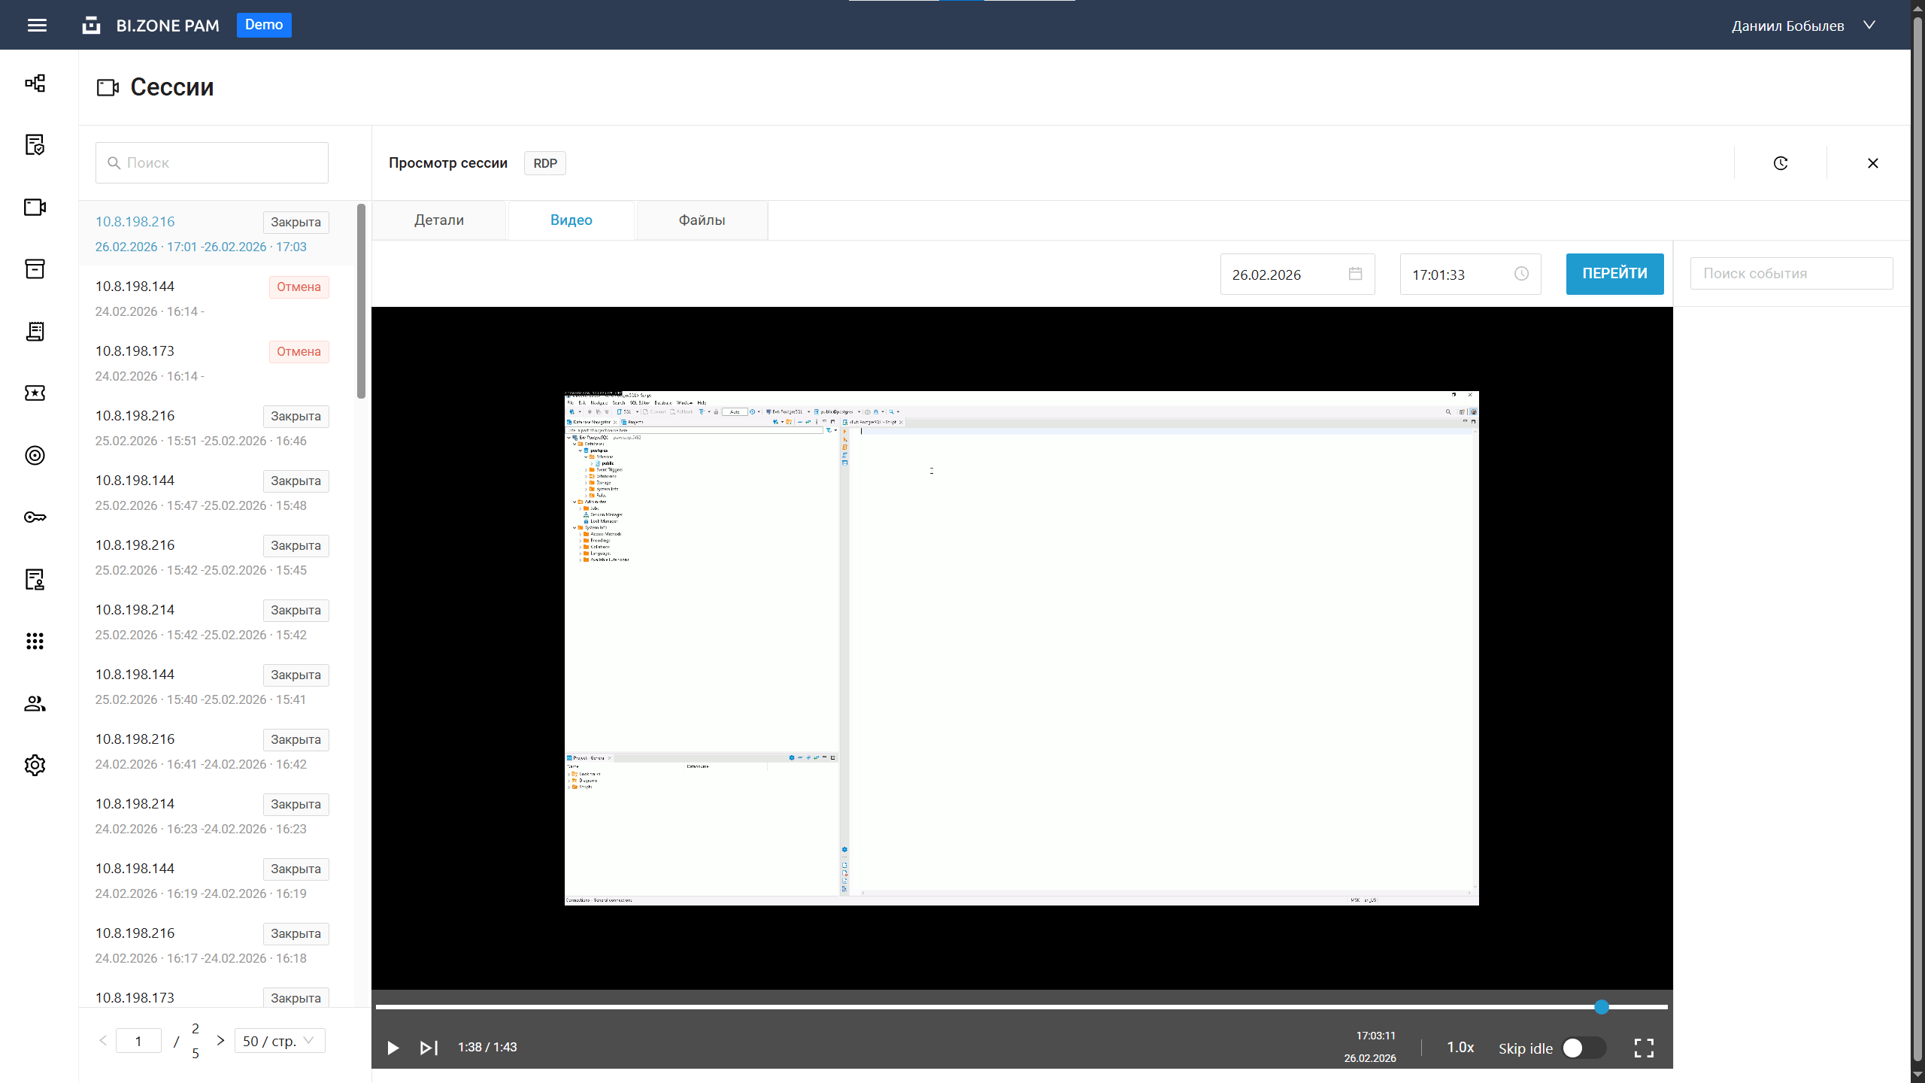The height and width of the screenshot is (1083, 1925).
Task: Enter fullscreen video mode
Action: pos(1644,1048)
